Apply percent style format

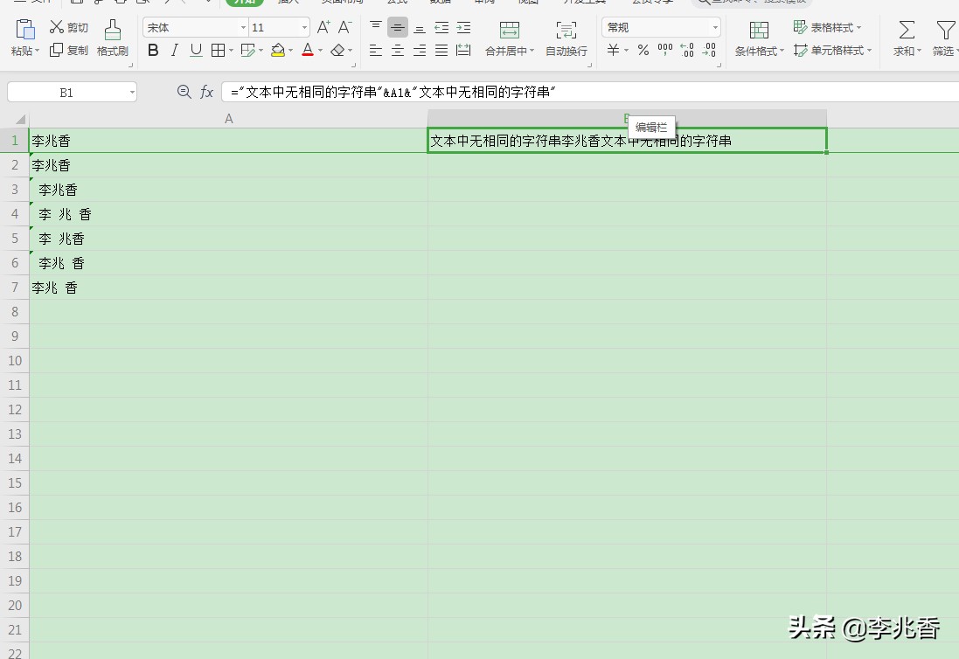pos(643,50)
